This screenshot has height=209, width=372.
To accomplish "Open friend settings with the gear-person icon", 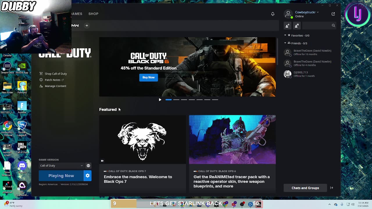I will (297, 26).
